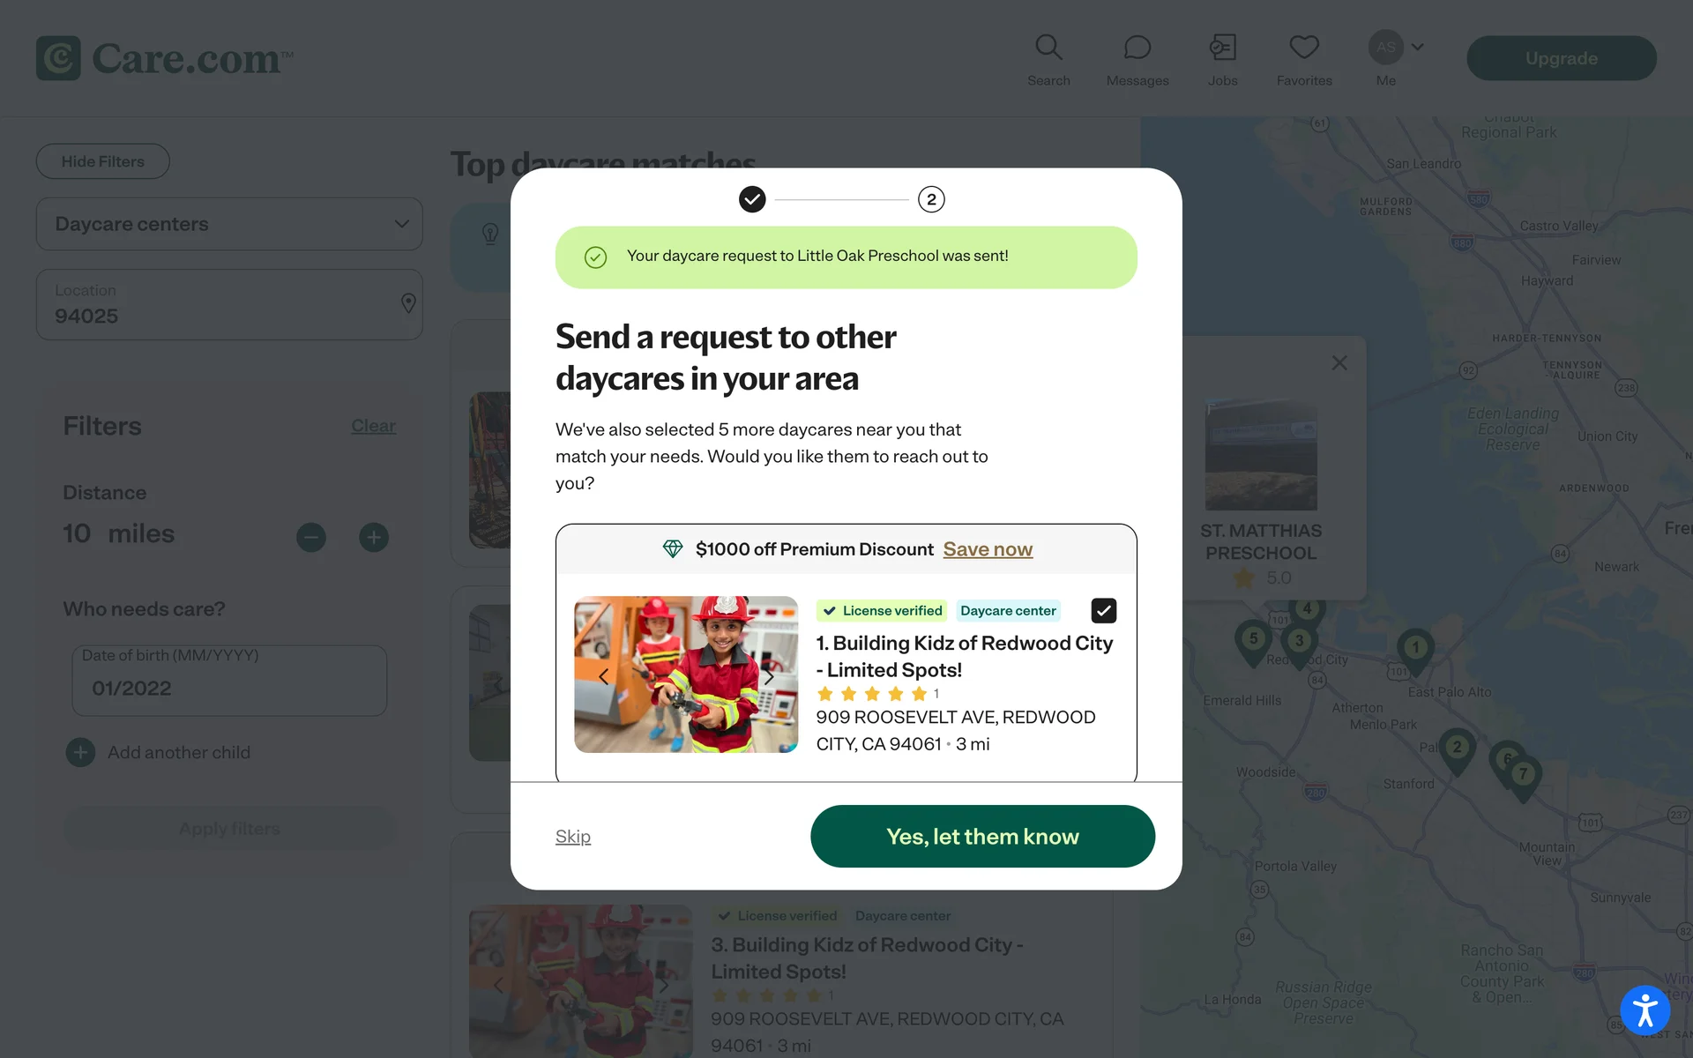1693x1058 pixels.
Task: Click the Care.com logo
Action: point(165,58)
